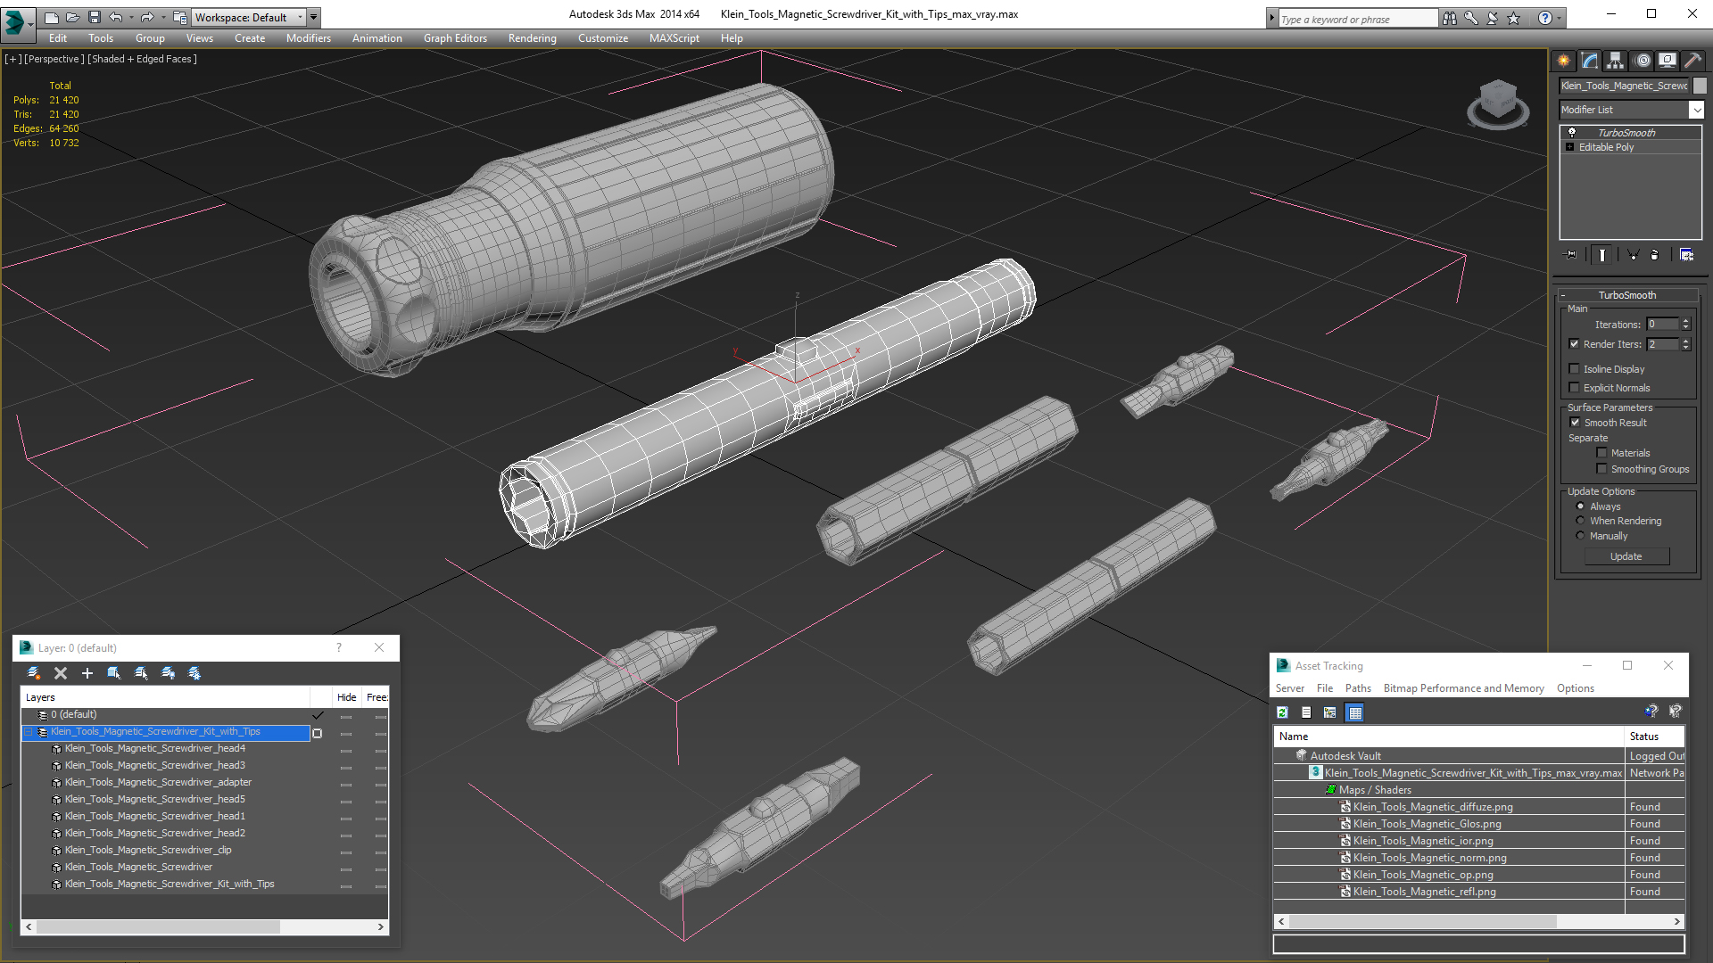
Task: Toggle Isoline Display checkbox
Action: pos(1574,369)
